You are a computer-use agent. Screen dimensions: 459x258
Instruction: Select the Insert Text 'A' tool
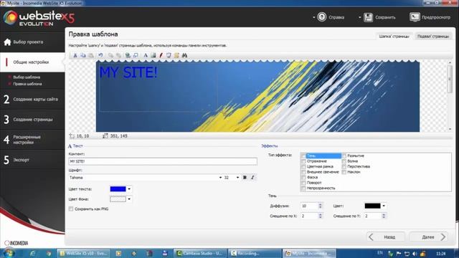(x=146, y=55)
